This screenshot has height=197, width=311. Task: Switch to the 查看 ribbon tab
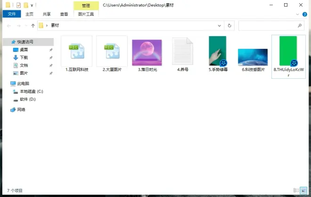coord(64,14)
